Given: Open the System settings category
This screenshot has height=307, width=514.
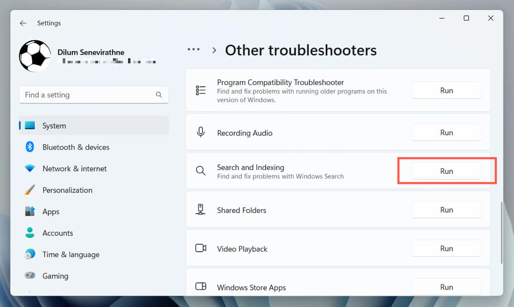Looking at the screenshot, I should coord(94,125).
